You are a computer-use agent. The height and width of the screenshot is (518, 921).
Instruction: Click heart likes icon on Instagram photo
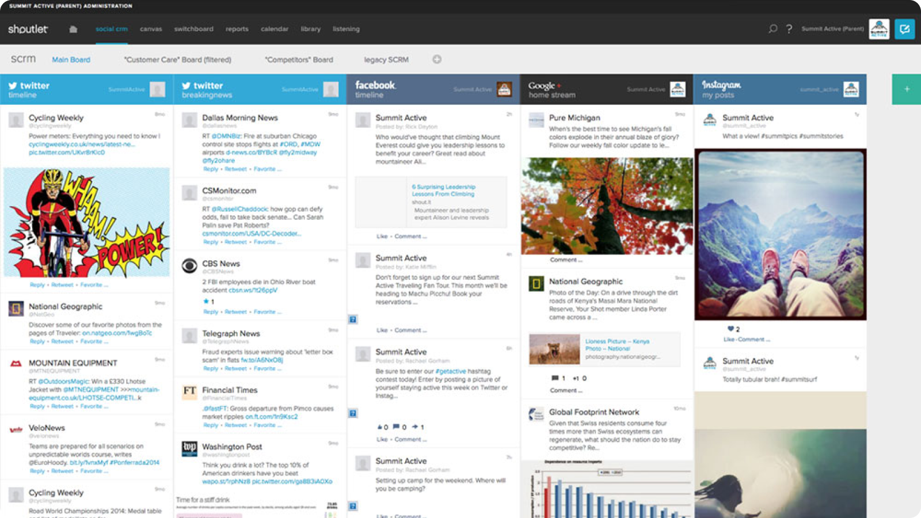point(730,329)
